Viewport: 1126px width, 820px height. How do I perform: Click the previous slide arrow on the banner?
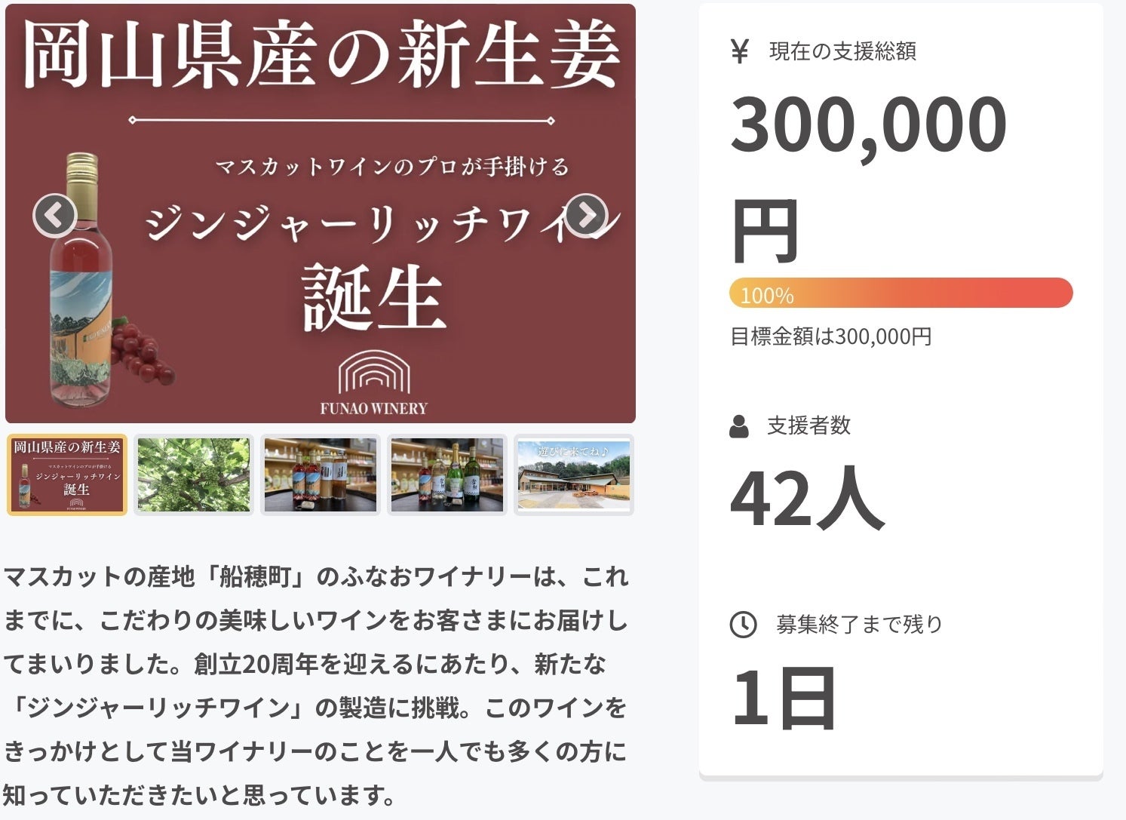point(54,217)
